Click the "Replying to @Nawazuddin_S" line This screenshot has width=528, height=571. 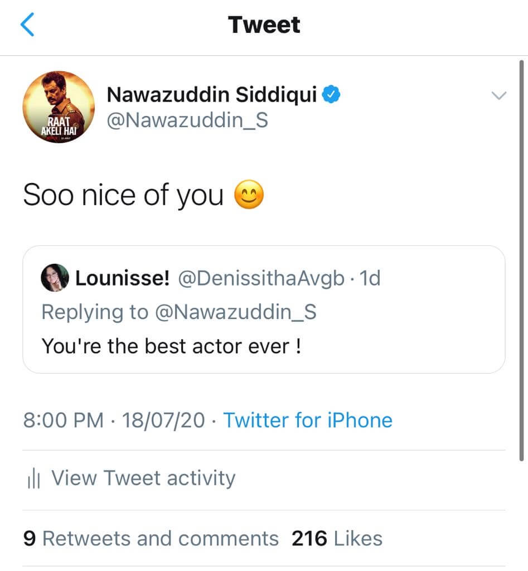[179, 312]
